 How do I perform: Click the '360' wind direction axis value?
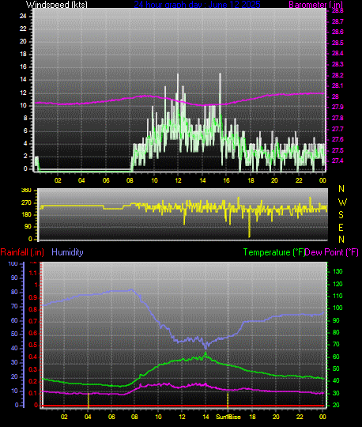[26, 190]
